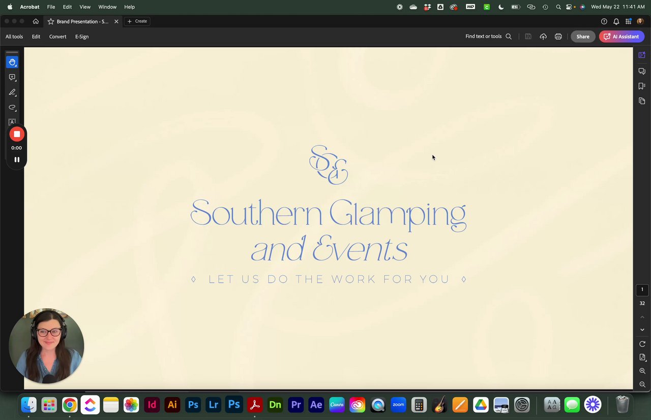Viewport: 651px width, 420px height.
Task: Open the E-Sign tool
Action: [x=82, y=37]
